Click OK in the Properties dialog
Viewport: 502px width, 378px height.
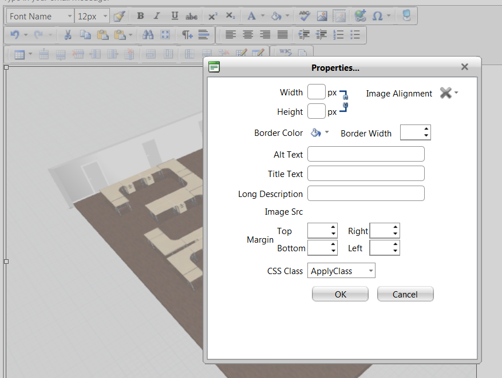coord(340,294)
